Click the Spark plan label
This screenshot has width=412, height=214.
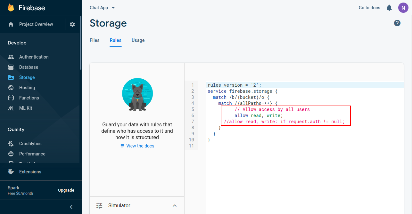pos(13,188)
